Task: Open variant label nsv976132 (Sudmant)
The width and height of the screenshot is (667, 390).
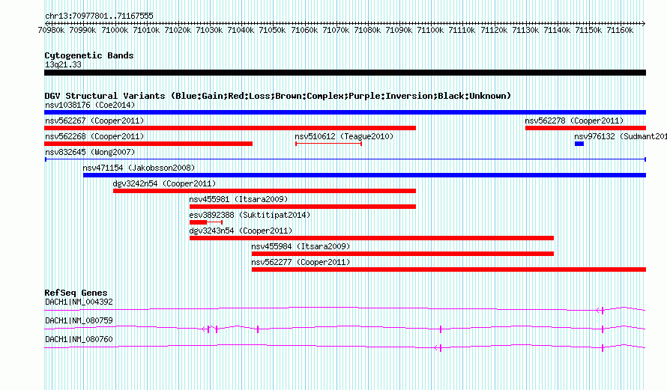Action: click(x=621, y=136)
